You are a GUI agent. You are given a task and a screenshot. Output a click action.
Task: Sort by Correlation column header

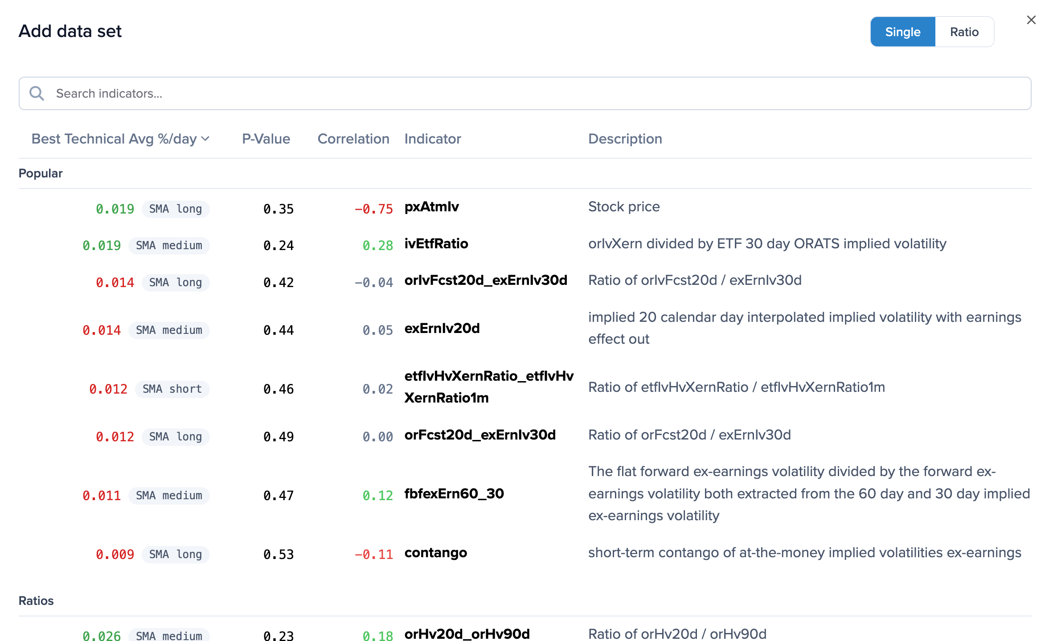coord(353,139)
